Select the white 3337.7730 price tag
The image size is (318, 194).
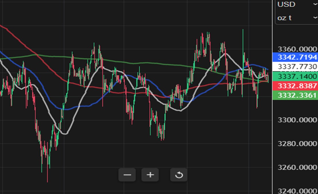click(x=295, y=66)
